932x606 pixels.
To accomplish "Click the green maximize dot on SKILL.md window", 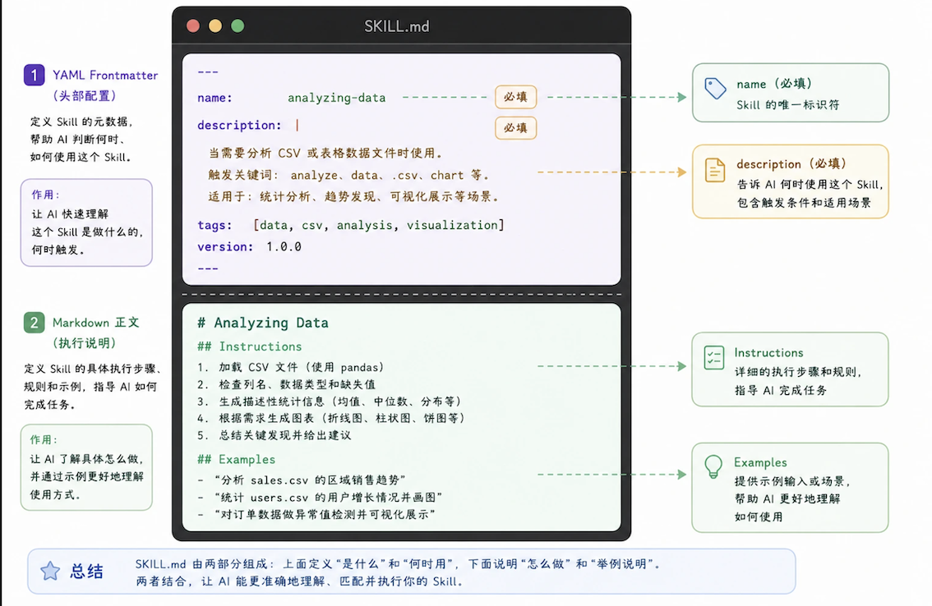I will (238, 25).
